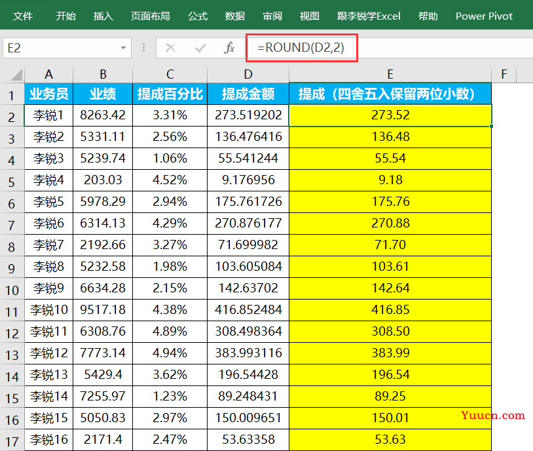The width and height of the screenshot is (533, 451).
Task: Open the Power Pivot tab
Action: pos(484,16)
